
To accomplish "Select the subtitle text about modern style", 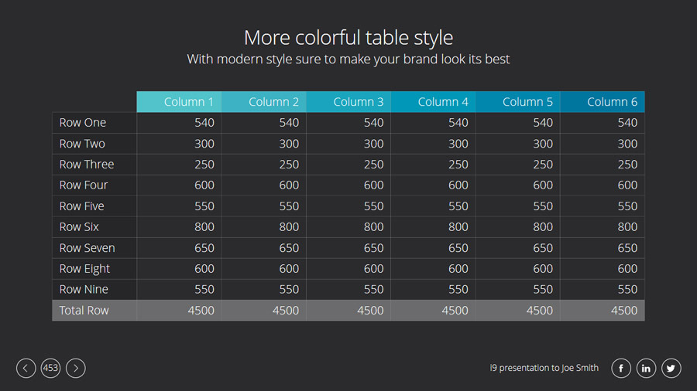I will pyautogui.click(x=348, y=59).
